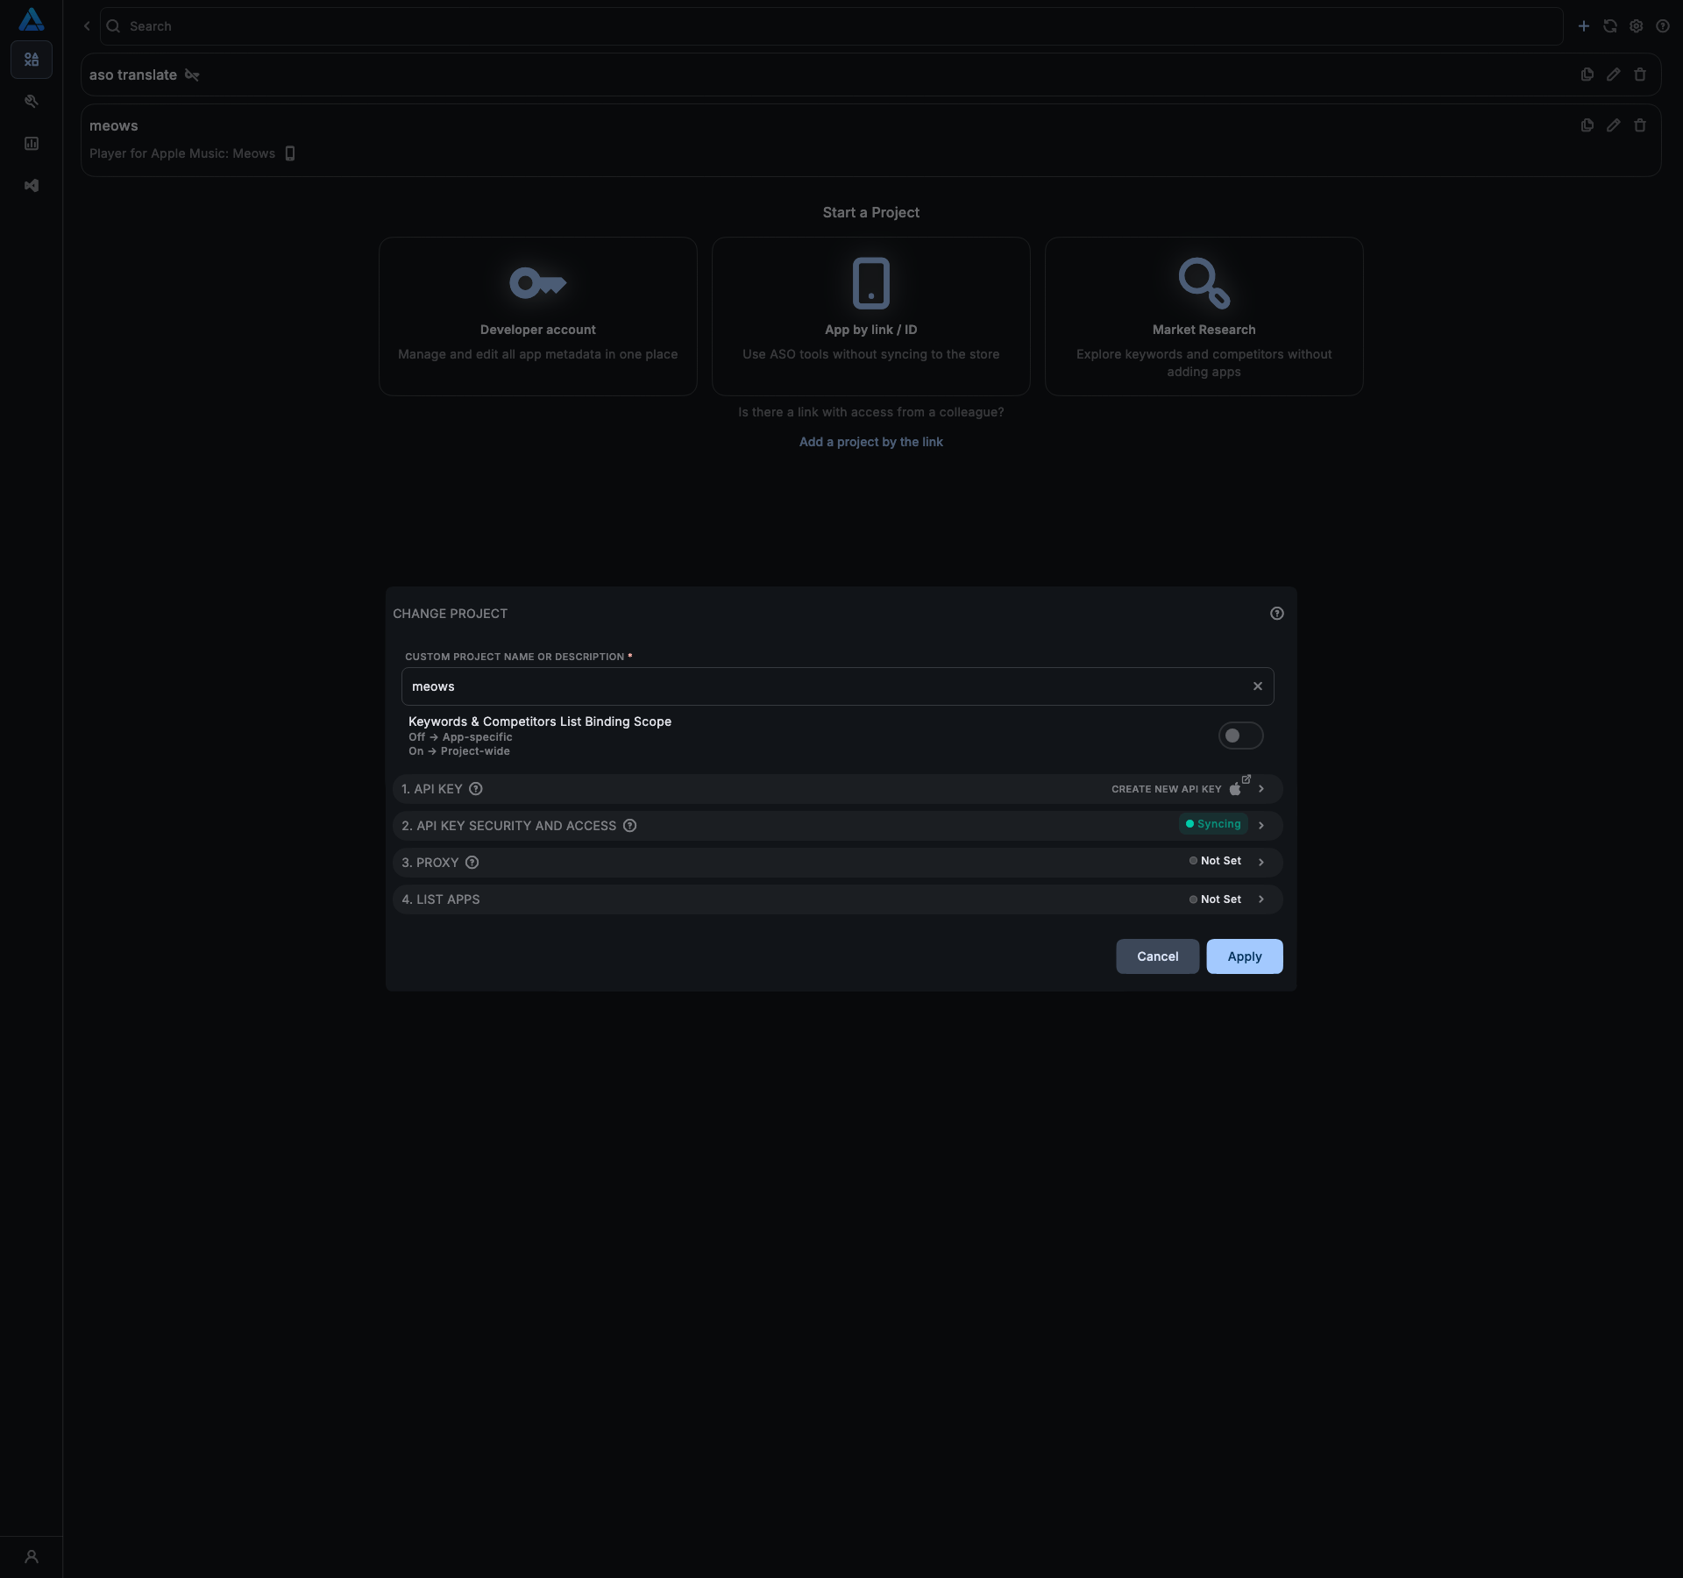Click the custom project name input field
The image size is (1683, 1578).
(x=824, y=686)
